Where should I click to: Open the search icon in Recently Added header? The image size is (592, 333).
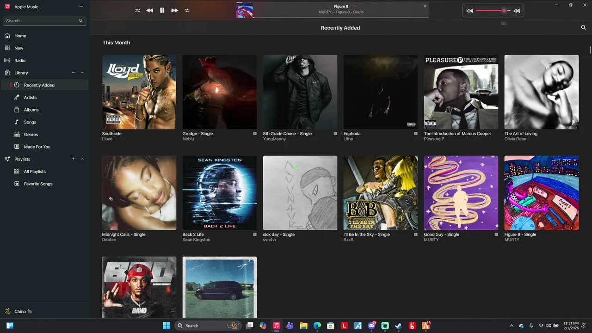(583, 28)
